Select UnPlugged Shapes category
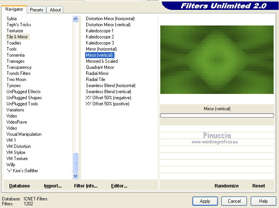This screenshot has width=279, height=208. click(x=24, y=98)
